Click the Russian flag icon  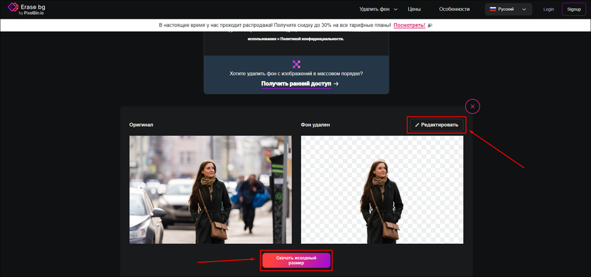(x=493, y=9)
